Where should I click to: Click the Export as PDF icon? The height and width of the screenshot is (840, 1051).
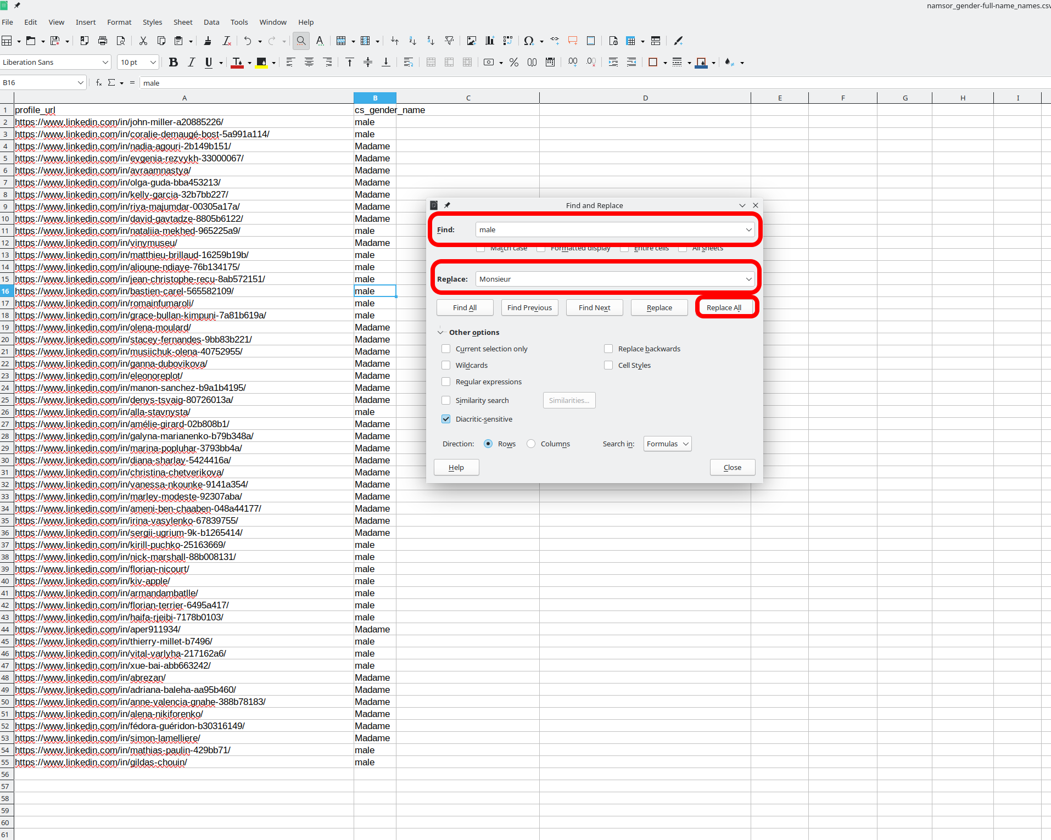click(x=85, y=41)
